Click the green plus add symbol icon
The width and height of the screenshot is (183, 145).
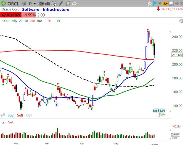[3, 3]
